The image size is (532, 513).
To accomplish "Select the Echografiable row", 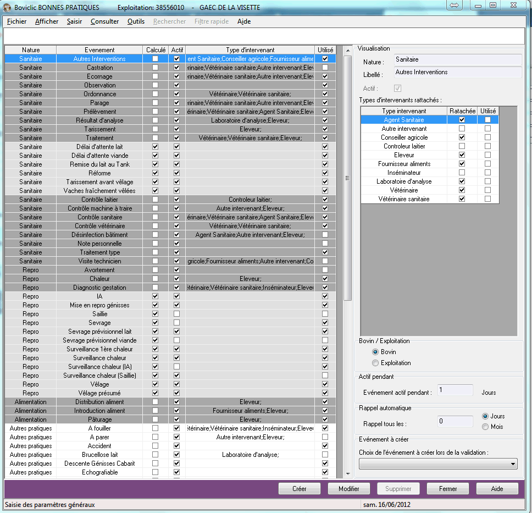I will tap(170, 472).
